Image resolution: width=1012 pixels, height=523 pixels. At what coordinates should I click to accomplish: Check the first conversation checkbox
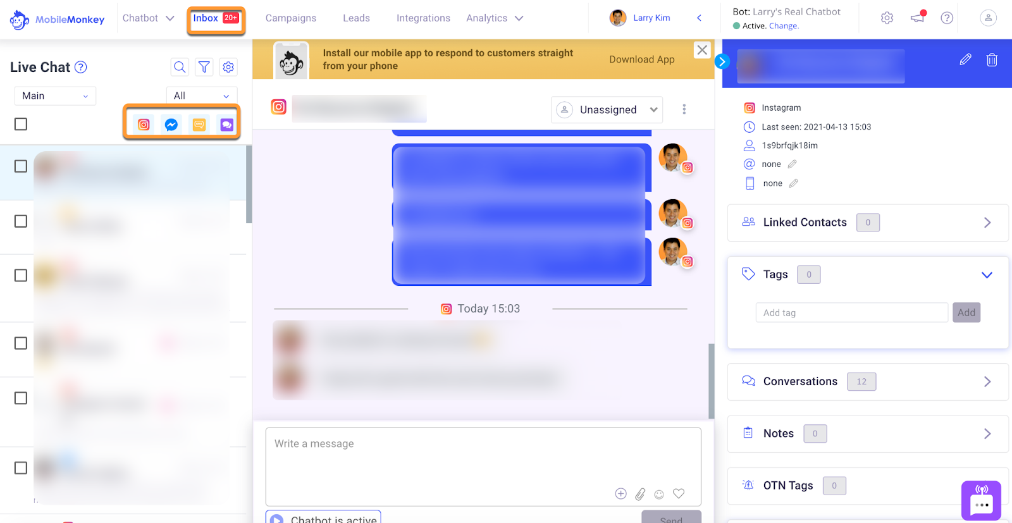click(x=21, y=166)
